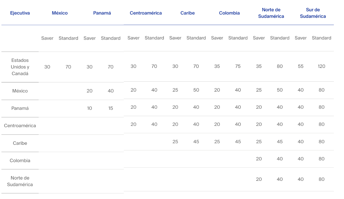
Task: Select the Ejecutiva column header
Action: pos(20,13)
